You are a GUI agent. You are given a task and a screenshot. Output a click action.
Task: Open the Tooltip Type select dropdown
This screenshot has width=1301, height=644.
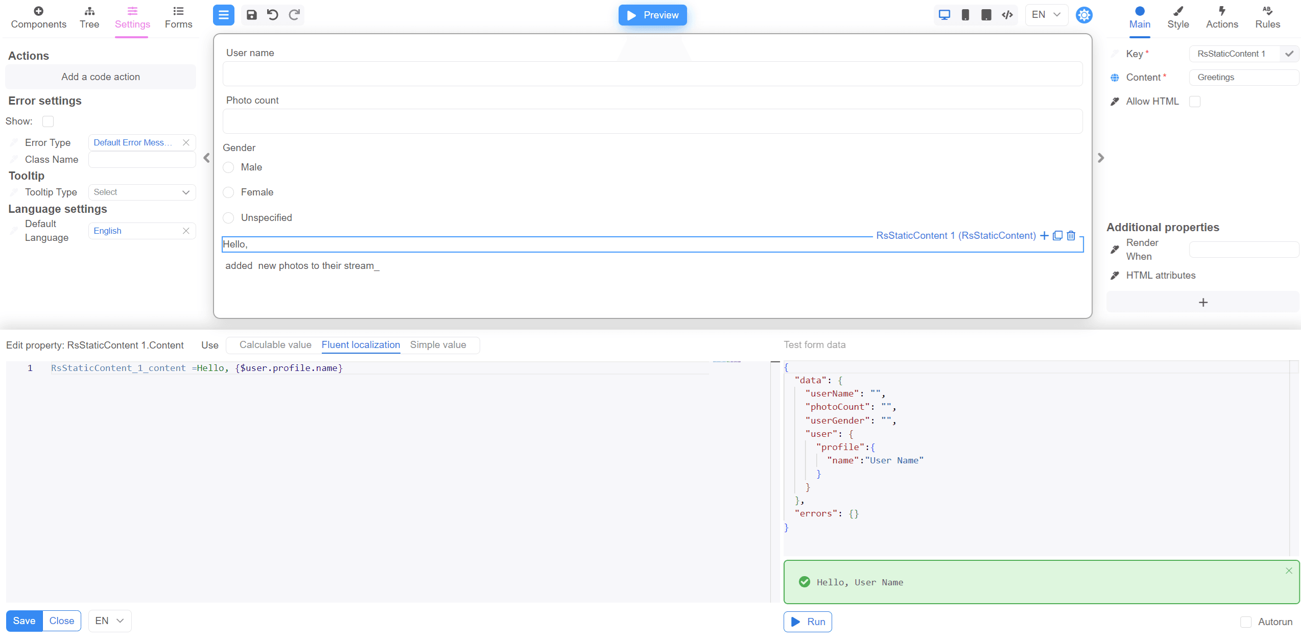point(142,192)
